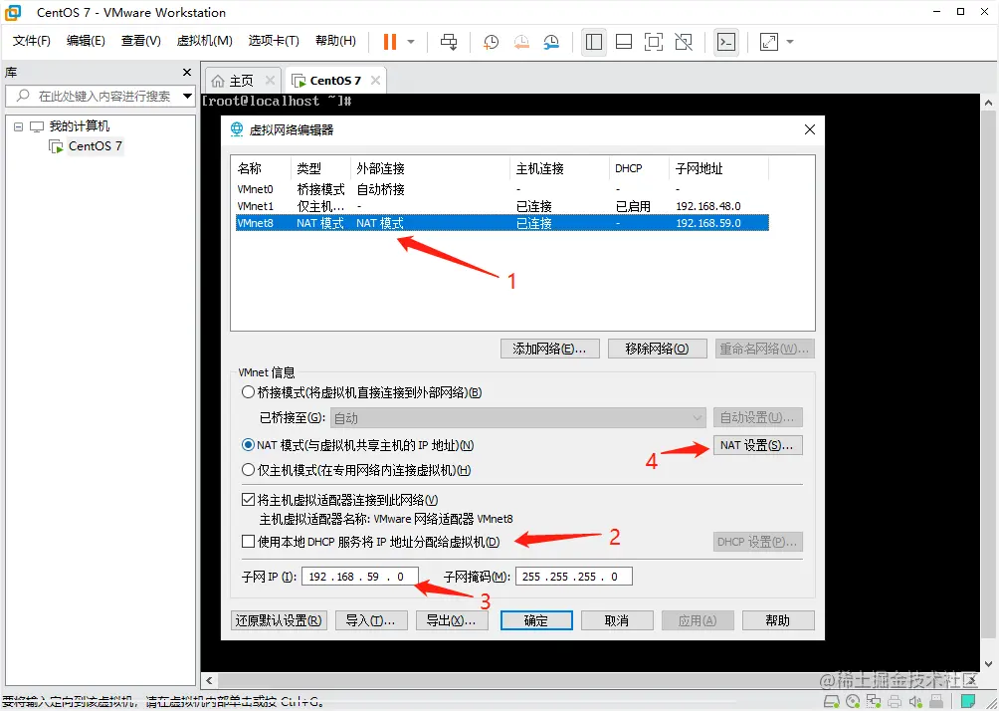Click the 子网掩码 input field
This screenshot has height=711, width=999.
tap(573, 577)
